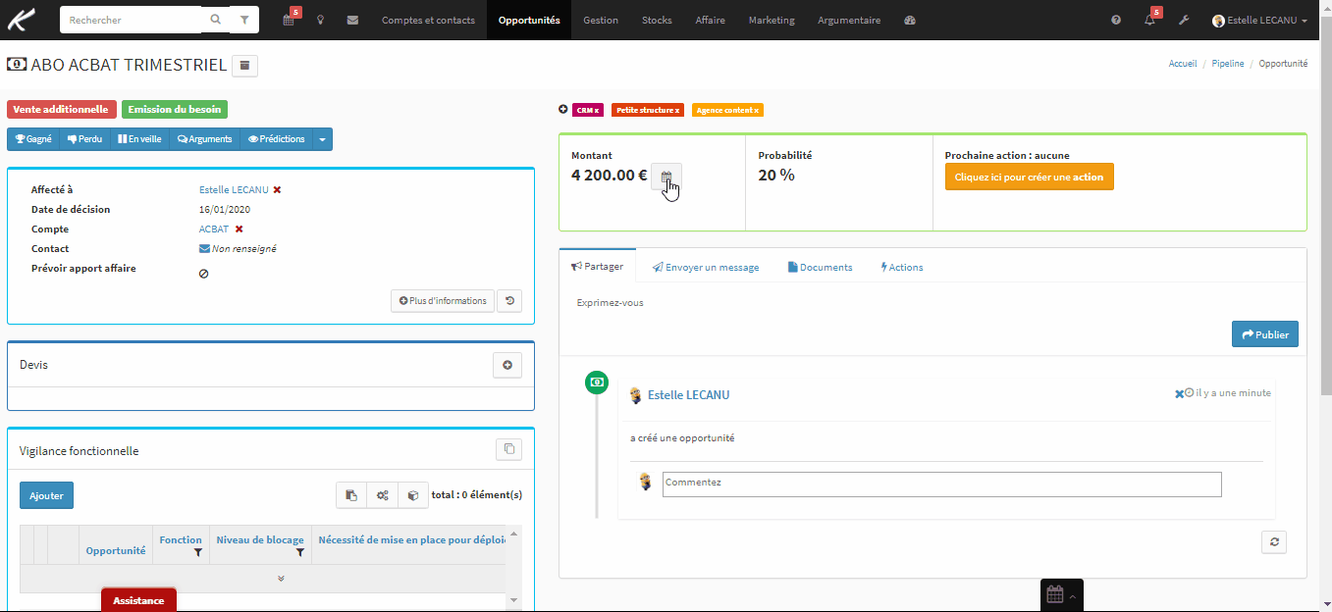Screen dimensions: 1332x612
Task: Set opportunity to En veille
Action: 139,139
